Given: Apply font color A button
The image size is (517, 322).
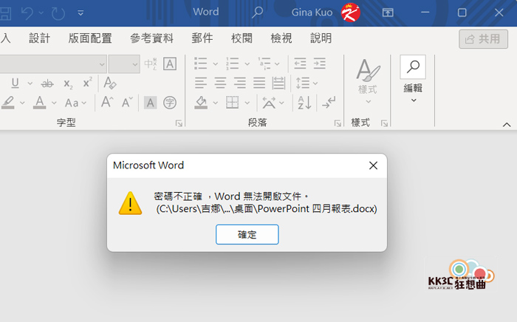Looking at the screenshot, I should 40,103.
